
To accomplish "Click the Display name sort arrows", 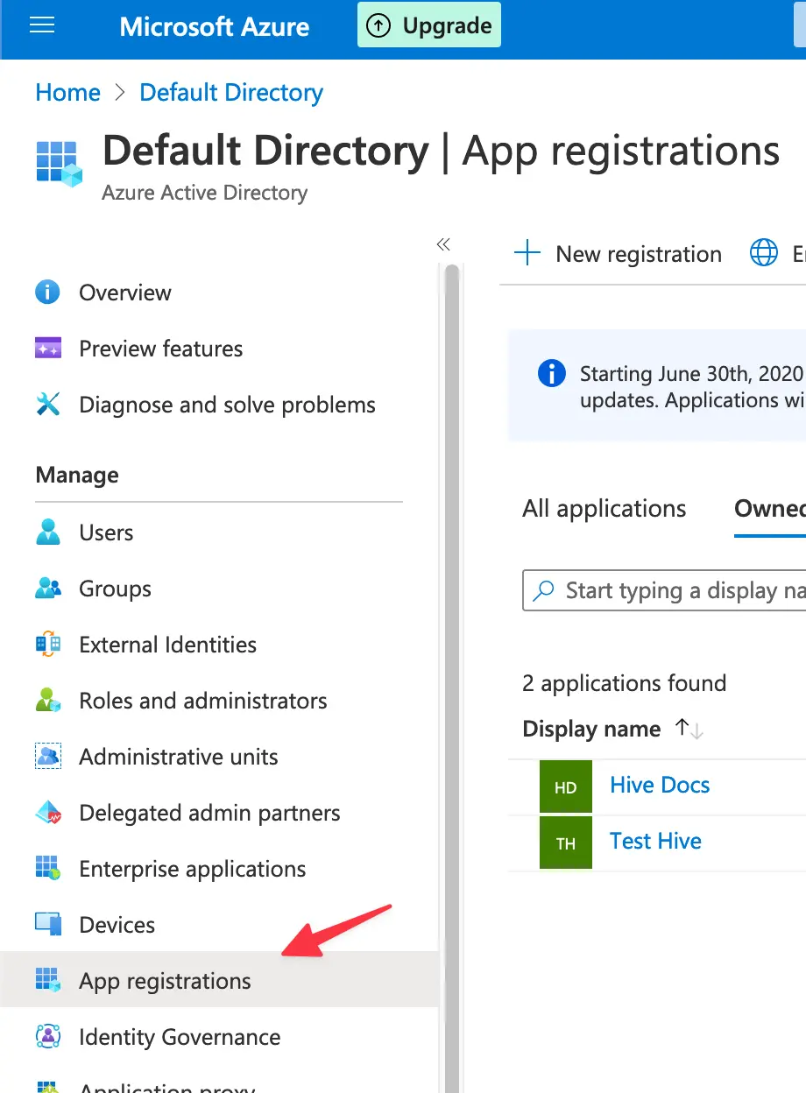I will [x=689, y=728].
